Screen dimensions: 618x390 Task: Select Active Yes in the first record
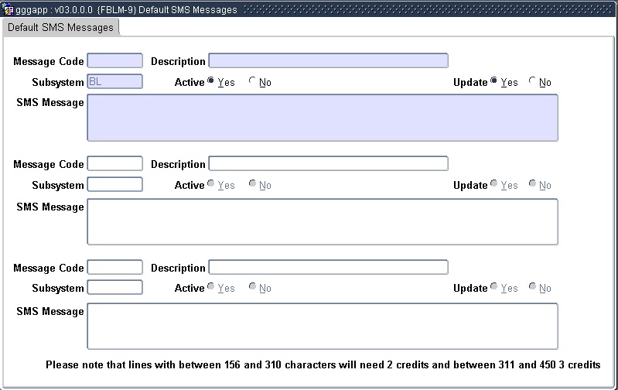coord(211,82)
